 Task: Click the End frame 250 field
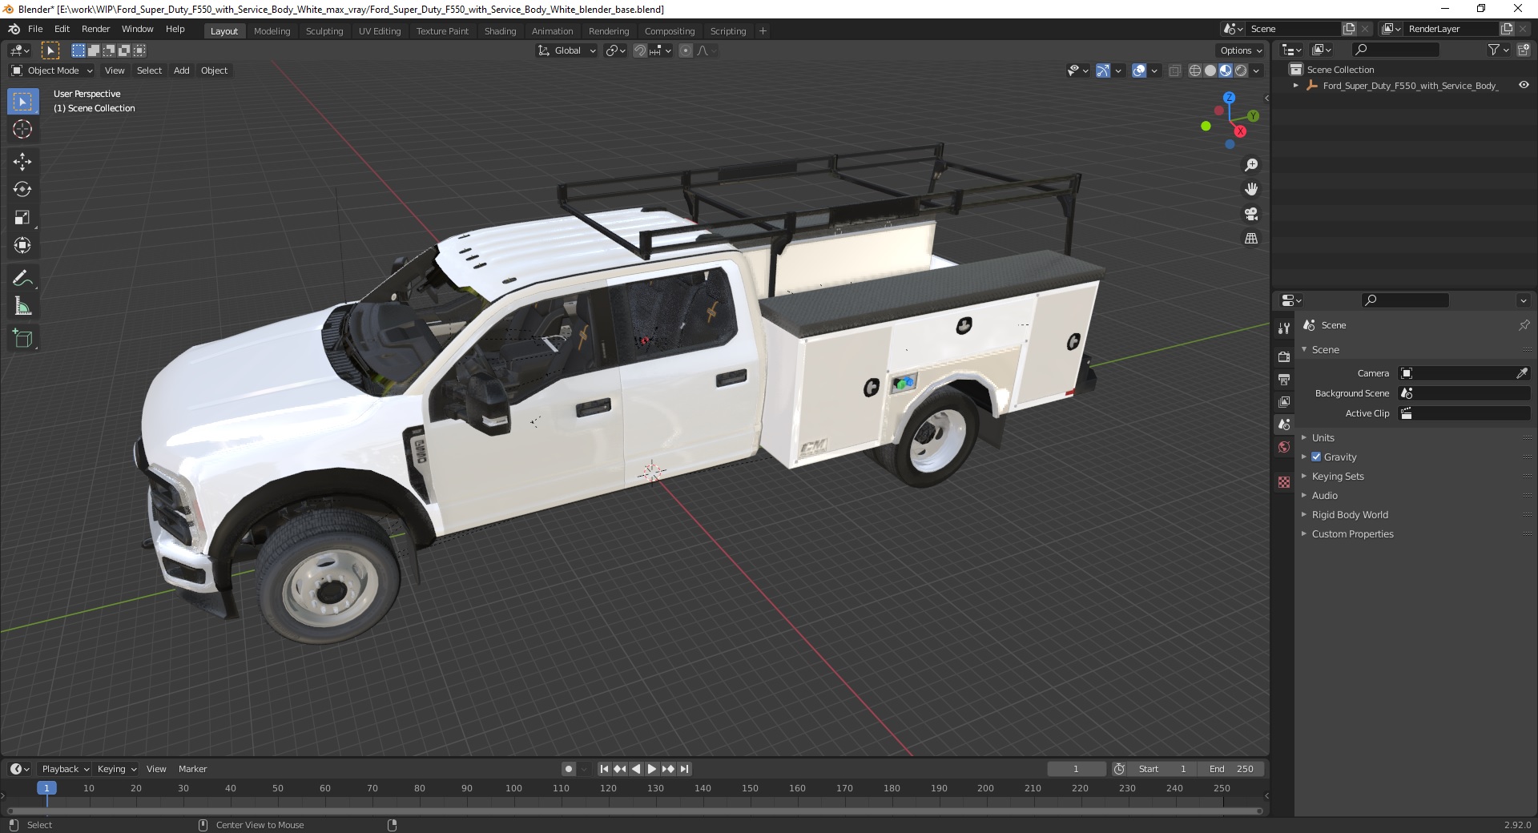click(x=1232, y=769)
